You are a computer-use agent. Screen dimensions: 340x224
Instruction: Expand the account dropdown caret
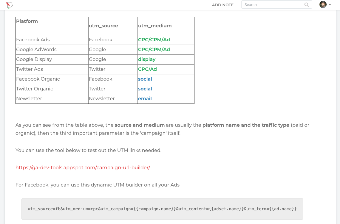(x=330, y=5)
